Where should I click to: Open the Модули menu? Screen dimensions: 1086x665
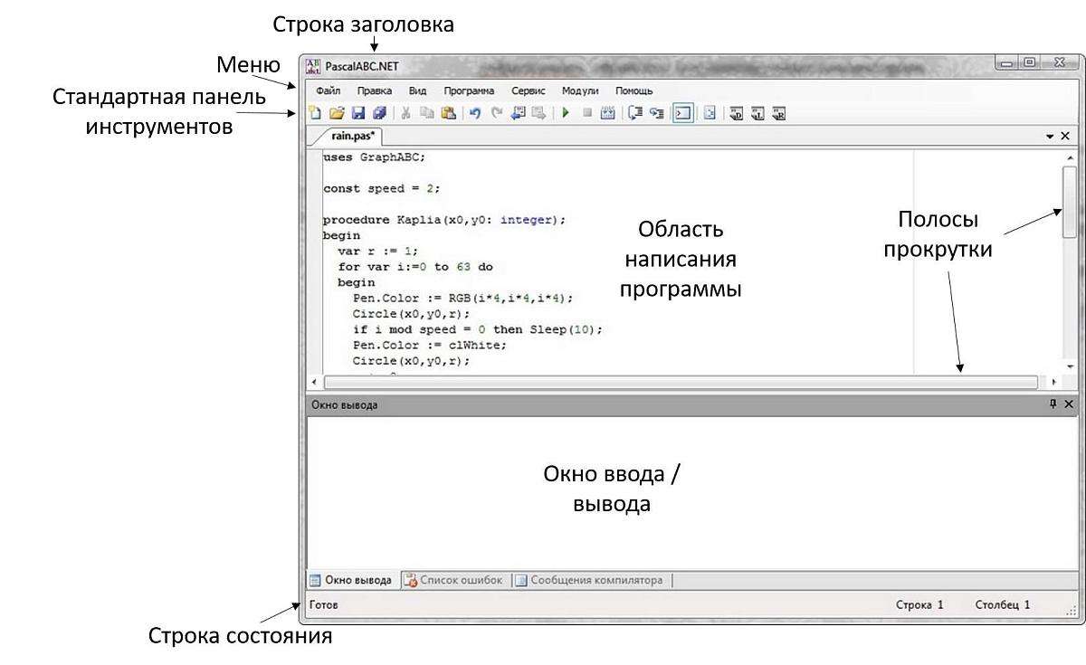580,90
